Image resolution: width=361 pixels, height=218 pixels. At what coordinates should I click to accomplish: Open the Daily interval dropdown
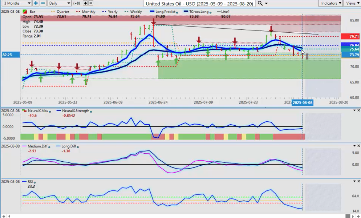[x=59, y=3]
